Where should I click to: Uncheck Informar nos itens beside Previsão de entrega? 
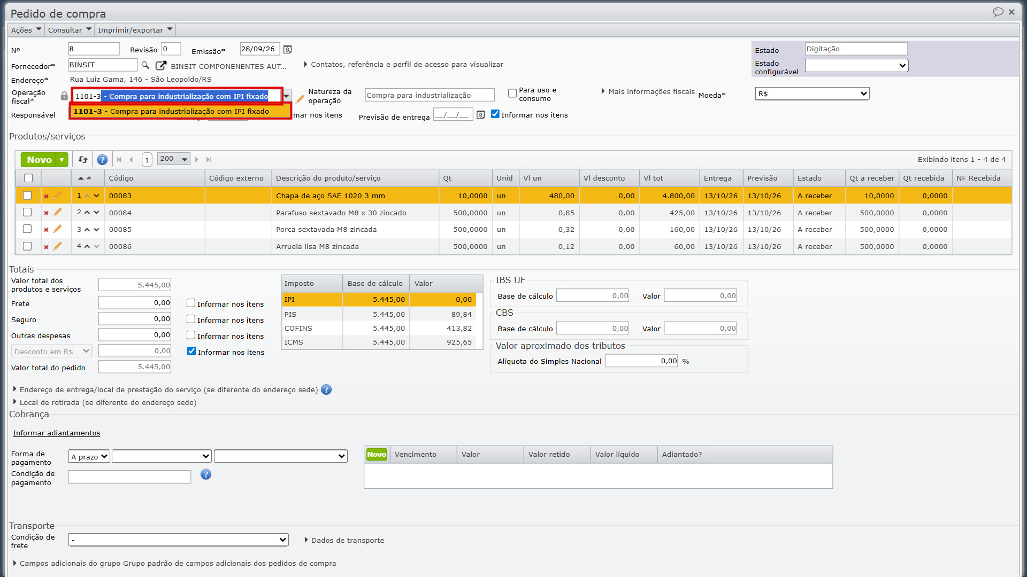tap(495, 114)
